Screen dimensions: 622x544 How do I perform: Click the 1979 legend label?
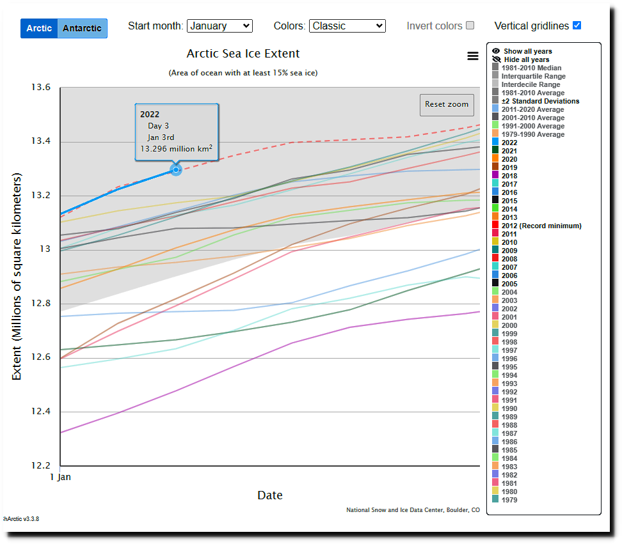tap(509, 501)
